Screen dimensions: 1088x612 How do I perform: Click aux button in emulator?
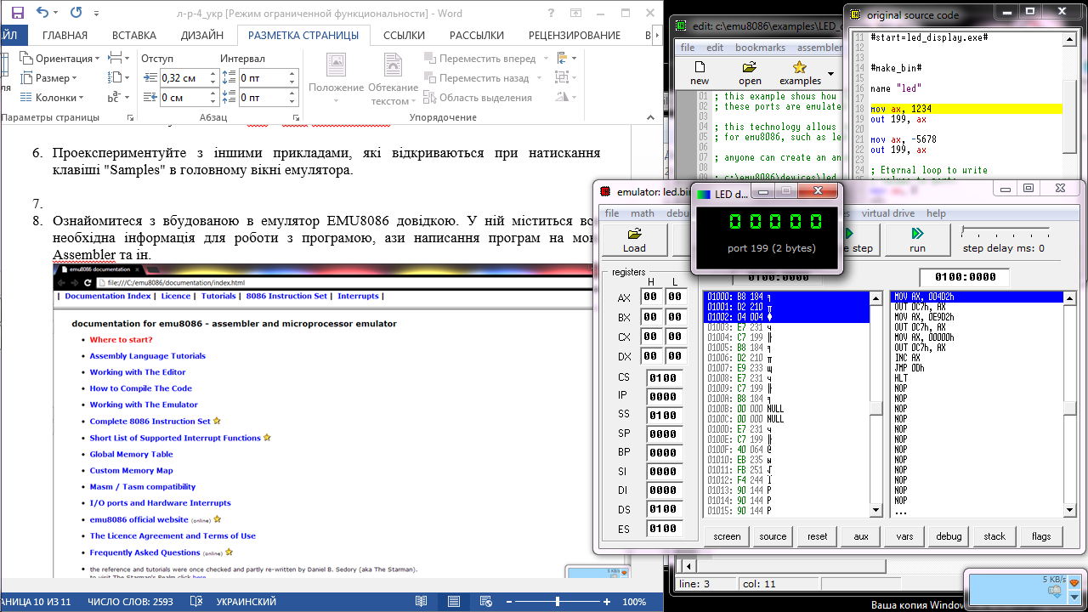click(861, 536)
